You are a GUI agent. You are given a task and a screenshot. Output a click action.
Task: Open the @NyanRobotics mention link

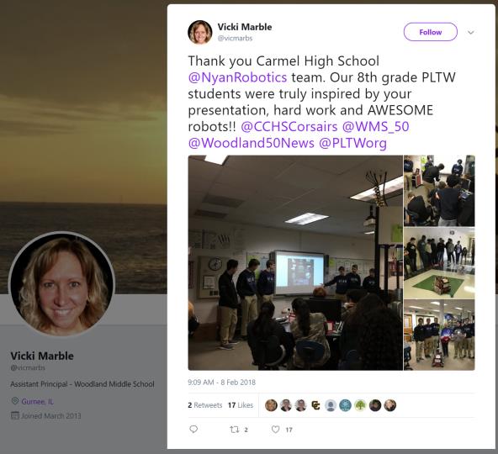point(237,77)
